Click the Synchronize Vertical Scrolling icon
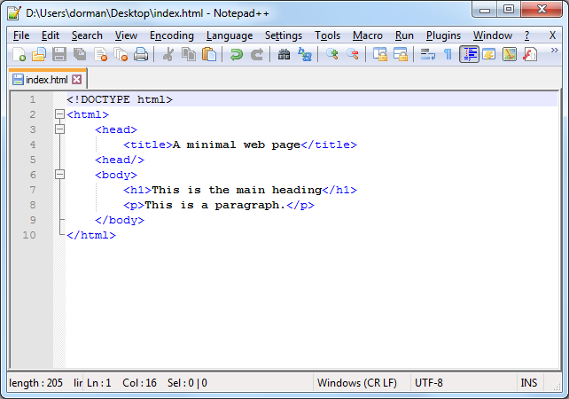 pos(380,54)
